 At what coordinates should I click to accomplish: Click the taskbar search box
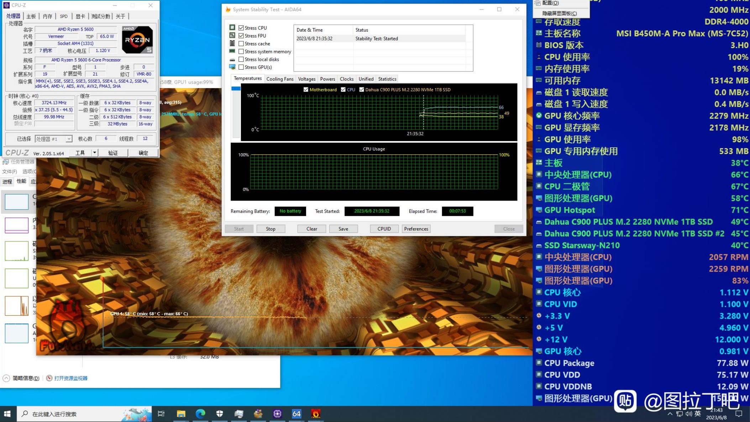84,414
